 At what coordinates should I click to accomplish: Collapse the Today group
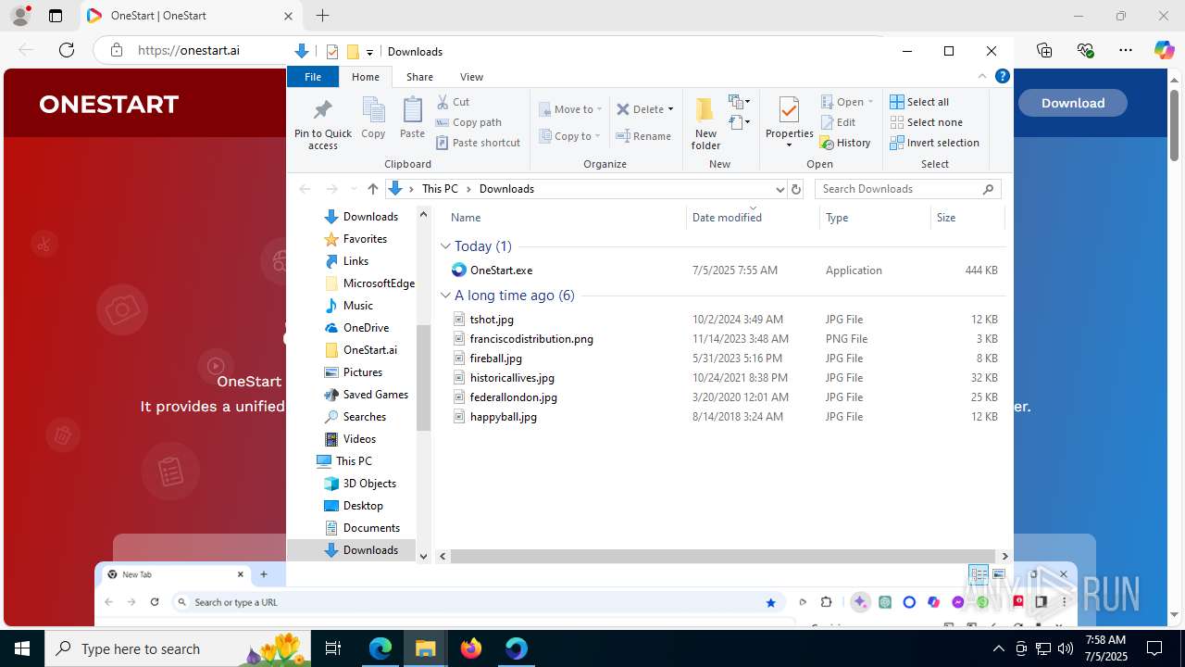coord(445,246)
